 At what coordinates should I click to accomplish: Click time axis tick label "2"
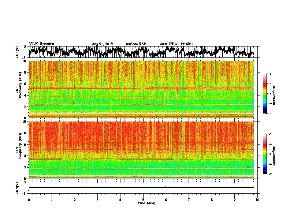[x=75, y=200]
